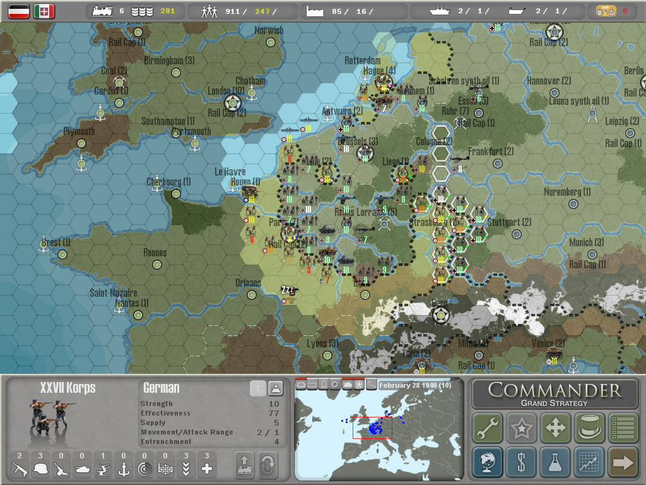End turn with the arrow button
646x485 pixels.
[623, 462]
